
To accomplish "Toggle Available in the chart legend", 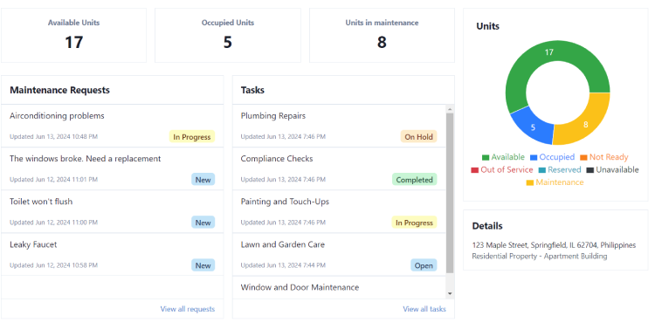I will click(x=503, y=157).
